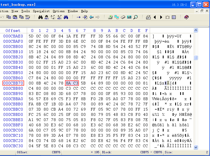
Task: Open the View menu
Action: tap(15, 11)
